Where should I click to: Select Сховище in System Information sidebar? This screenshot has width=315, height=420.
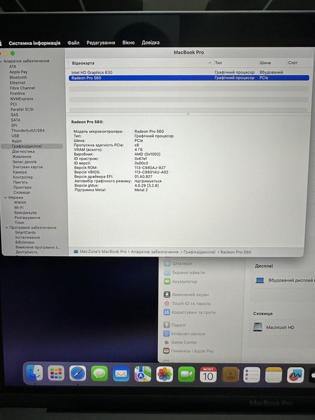point(22,193)
